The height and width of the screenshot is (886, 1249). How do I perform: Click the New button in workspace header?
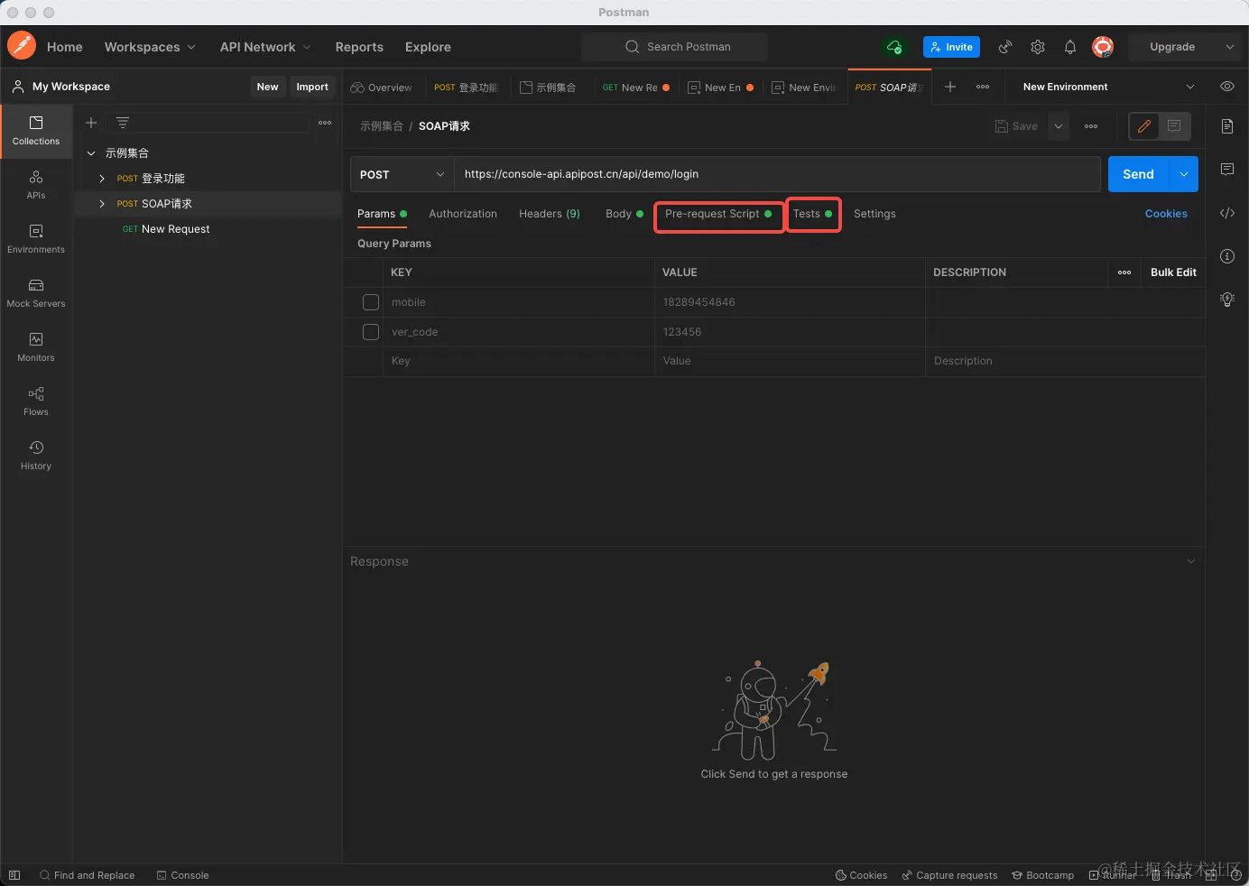pos(267,87)
